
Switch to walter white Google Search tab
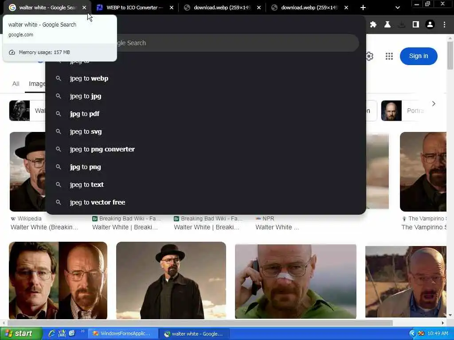46,8
